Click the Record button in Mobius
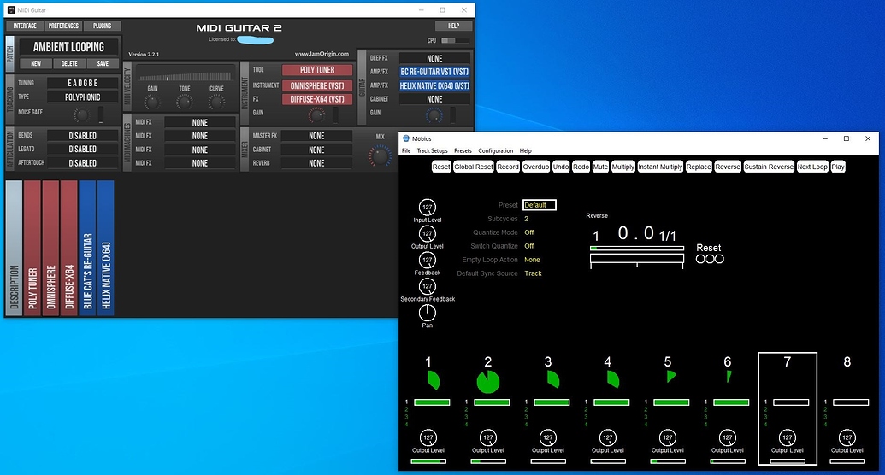Screen dimensions: 885x475 click(x=508, y=167)
